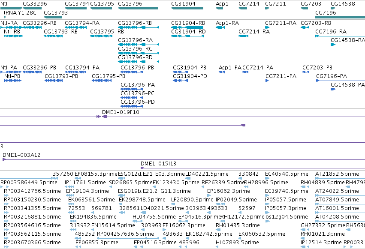365x249 pixels.
Task: Open the CG7196 gene feature
Action: (340, 17)
